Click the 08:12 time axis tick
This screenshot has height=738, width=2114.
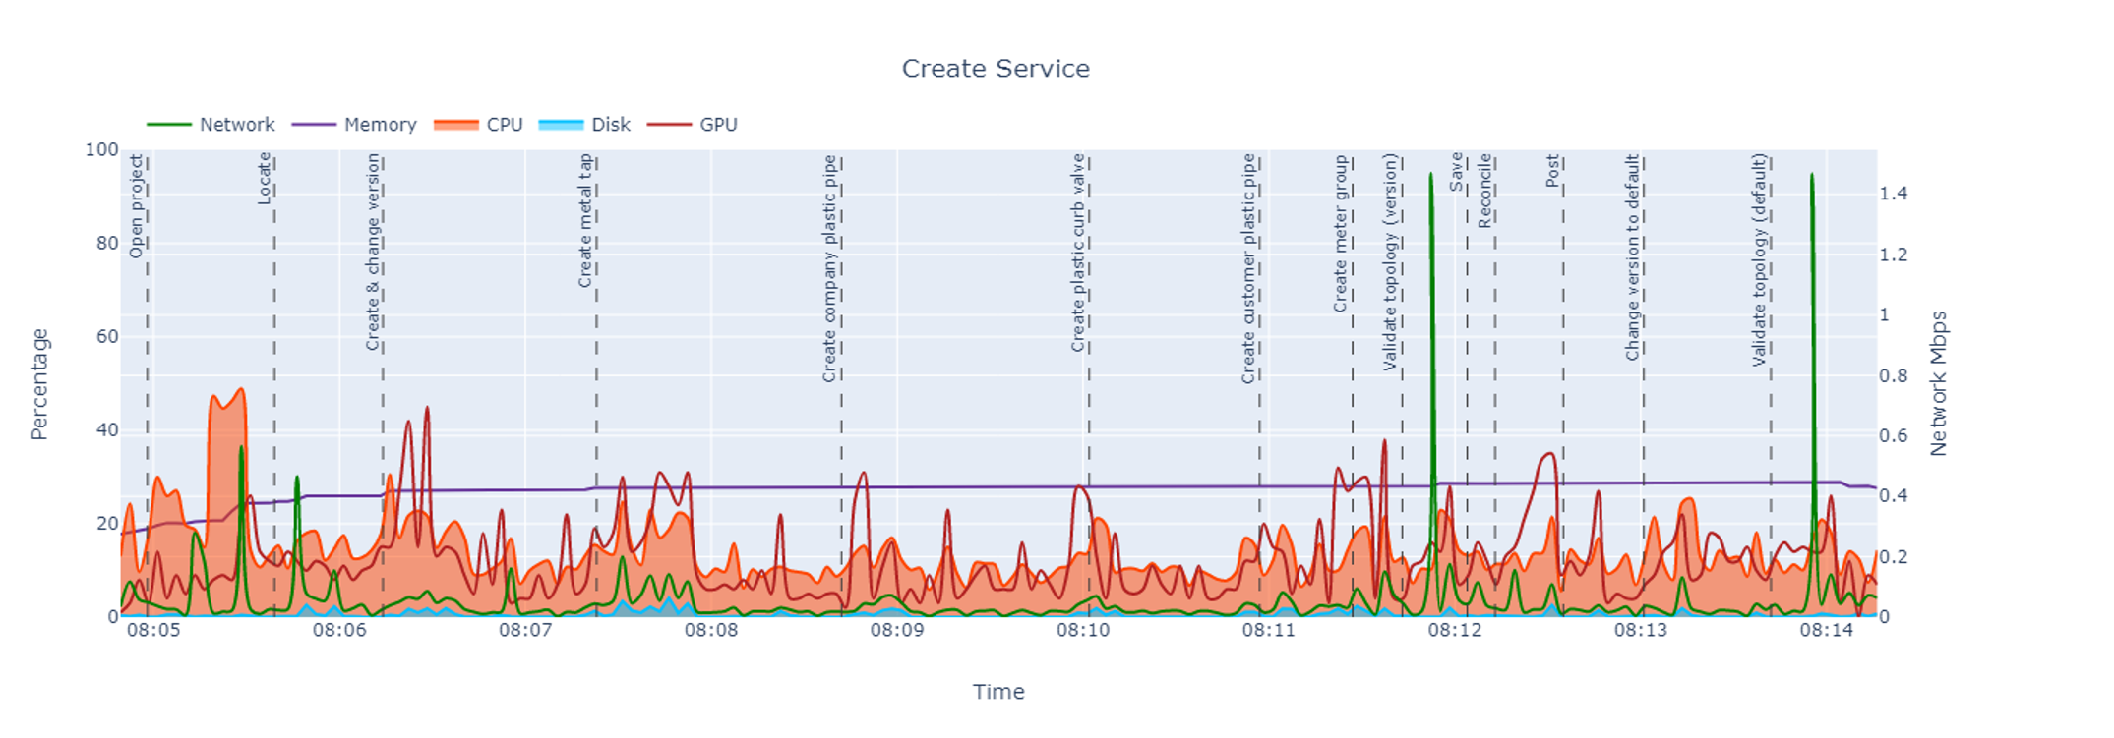click(x=1455, y=630)
